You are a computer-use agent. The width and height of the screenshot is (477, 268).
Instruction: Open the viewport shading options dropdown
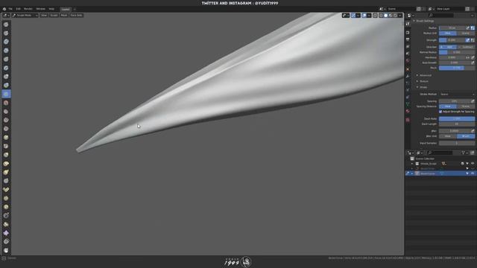point(400,16)
